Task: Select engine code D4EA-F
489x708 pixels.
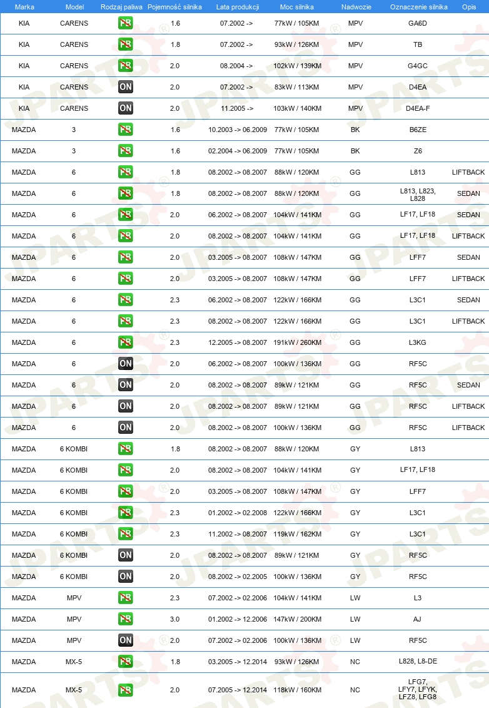Action: coord(418,108)
